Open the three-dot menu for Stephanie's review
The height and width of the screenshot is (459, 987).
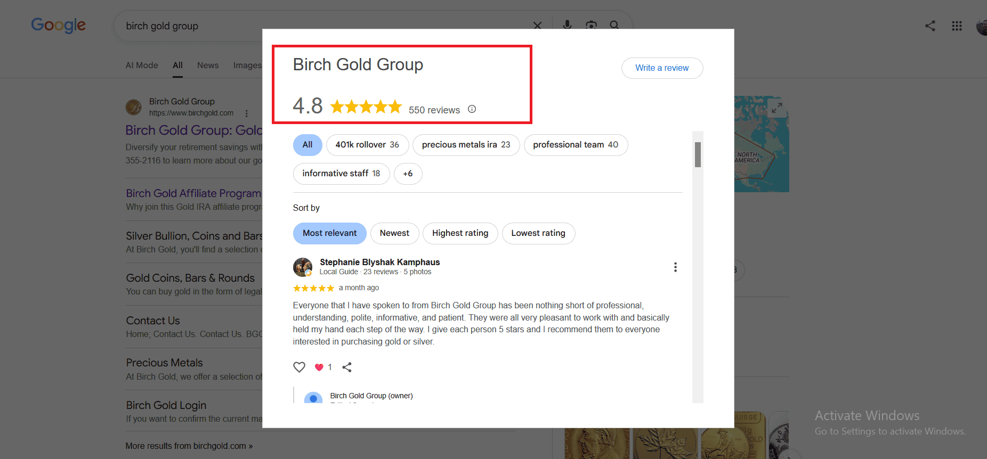pyautogui.click(x=675, y=267)
